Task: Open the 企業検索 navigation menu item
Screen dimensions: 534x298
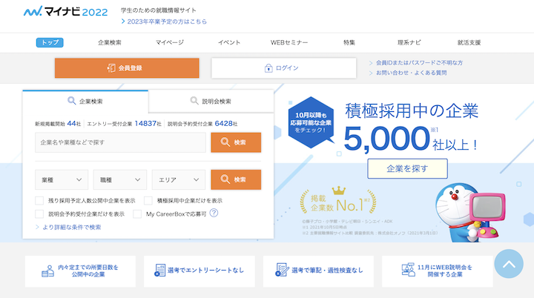Action: [x=110, y=42]
